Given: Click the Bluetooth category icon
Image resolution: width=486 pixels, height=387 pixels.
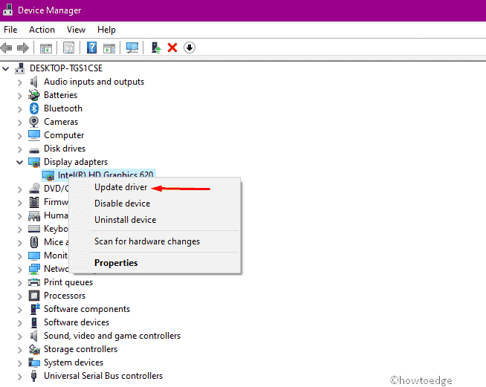Looking at the screenshot, I should pos(34,108).
